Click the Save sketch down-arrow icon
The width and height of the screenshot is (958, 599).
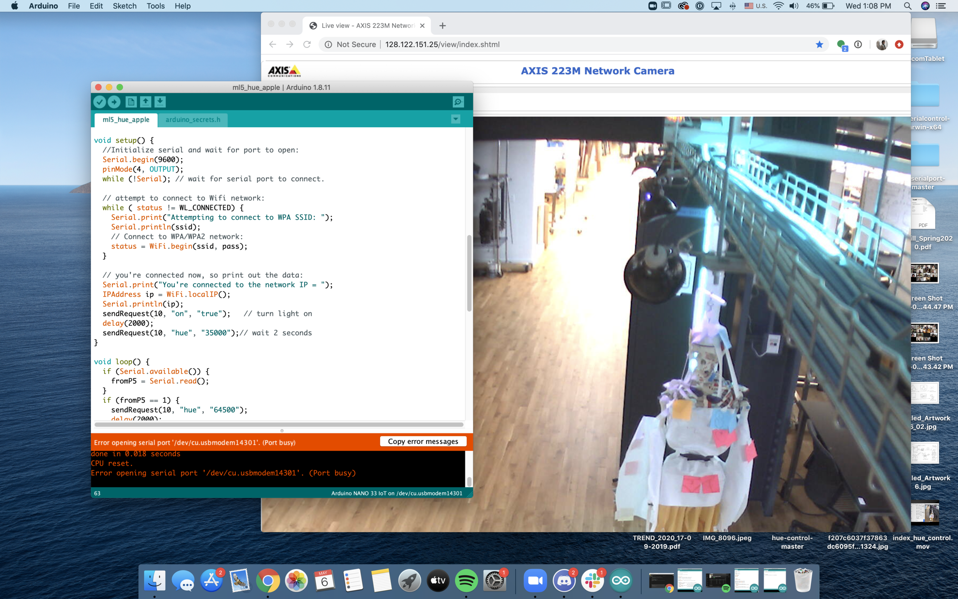160,102
